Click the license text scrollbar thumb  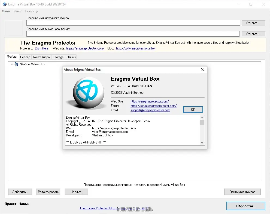[x=202, y=122]
